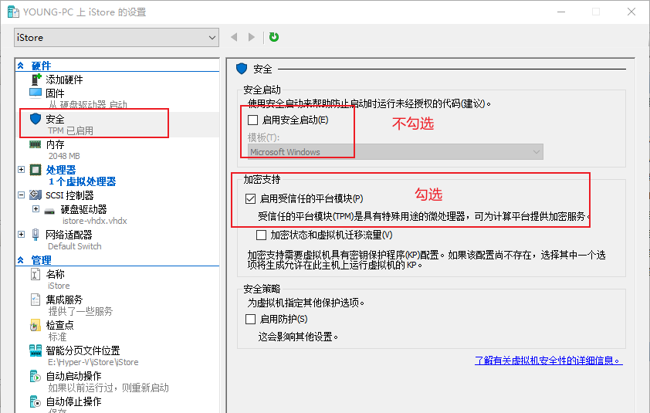Select 固件 in the settings tree
Image resolution: width=650 pixels, height=413 pixels.
55,93
